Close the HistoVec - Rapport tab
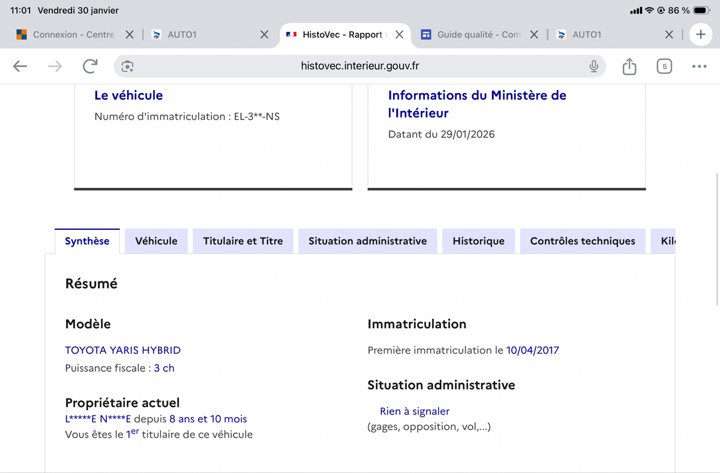The image size is (720, 473). (399, 35)
